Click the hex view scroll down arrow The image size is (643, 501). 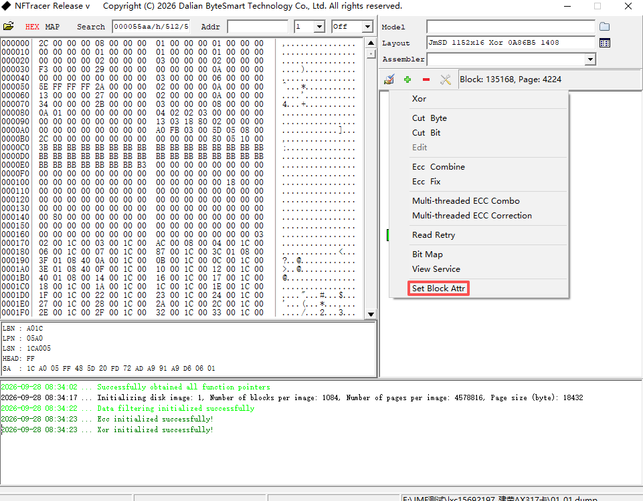point(371,315)
